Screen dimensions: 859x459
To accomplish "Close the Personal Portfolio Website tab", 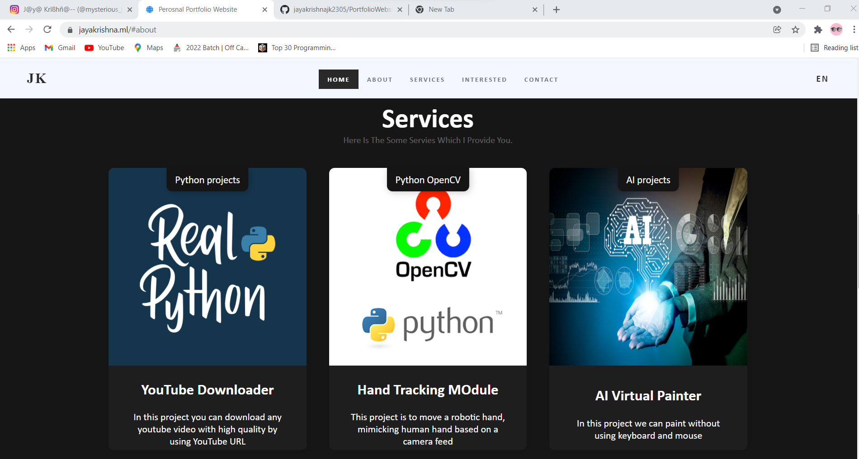I will point(265,9).
